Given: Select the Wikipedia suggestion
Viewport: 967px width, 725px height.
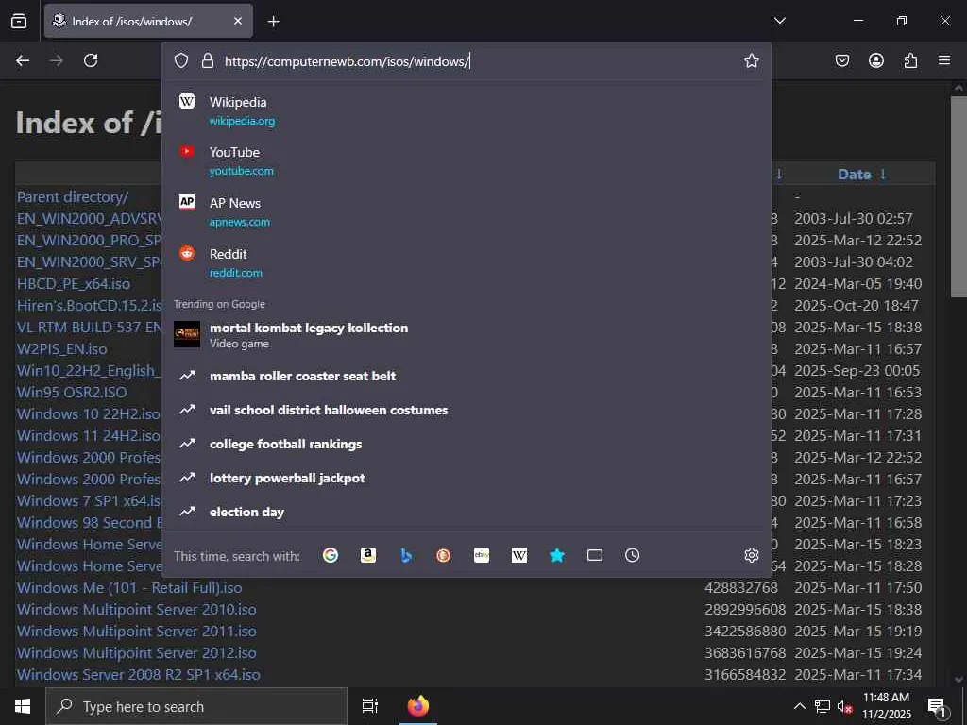Looking at the screenshot, I should click(x=467, y=110).
